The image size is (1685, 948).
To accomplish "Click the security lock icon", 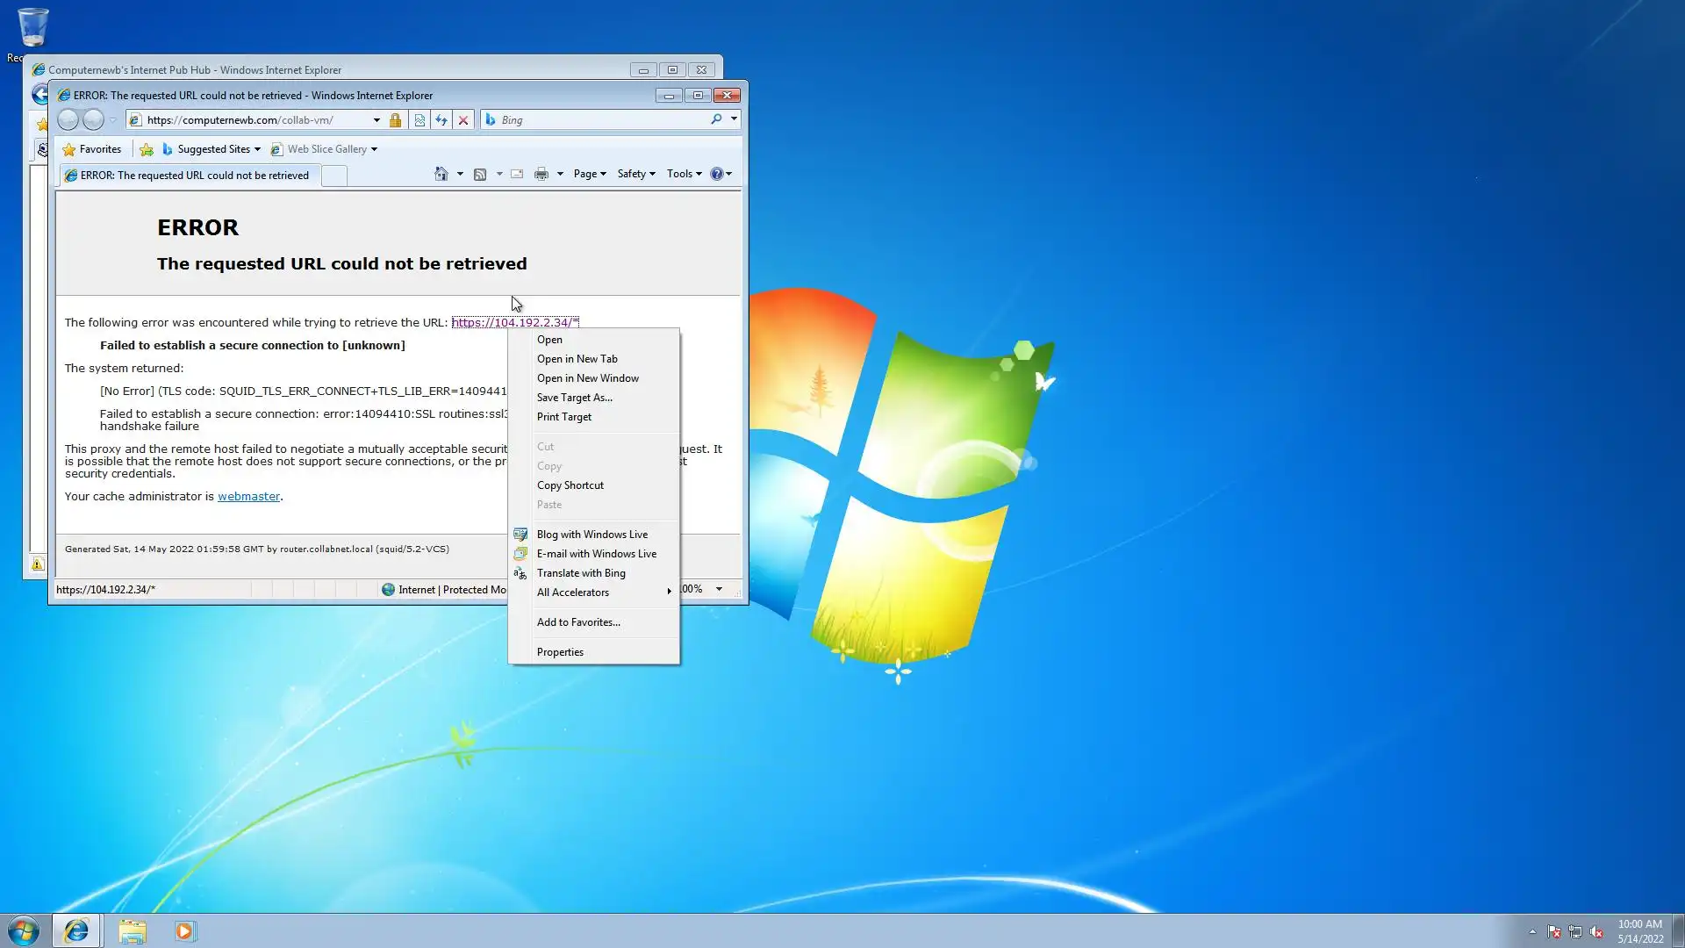I will (396, 120).
